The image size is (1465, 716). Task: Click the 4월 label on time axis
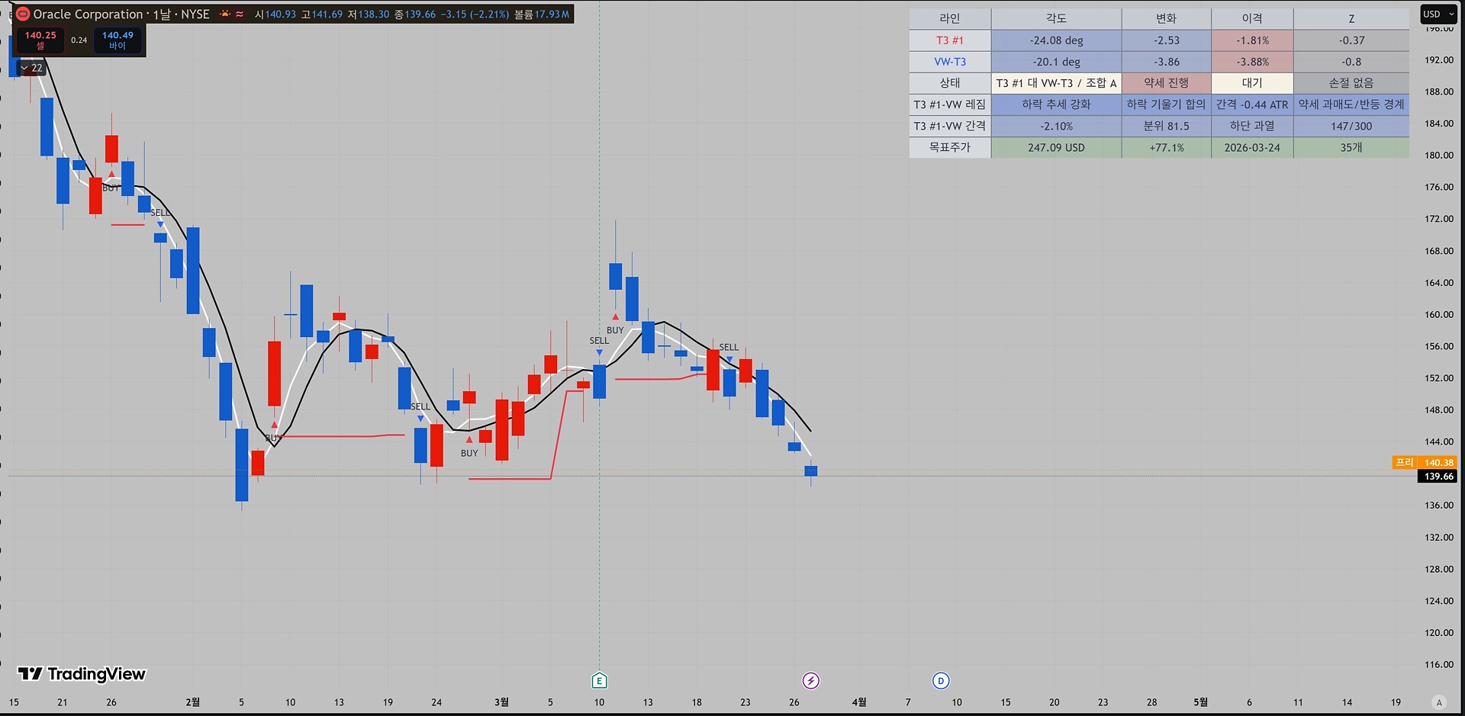click(x=859, y=702)
